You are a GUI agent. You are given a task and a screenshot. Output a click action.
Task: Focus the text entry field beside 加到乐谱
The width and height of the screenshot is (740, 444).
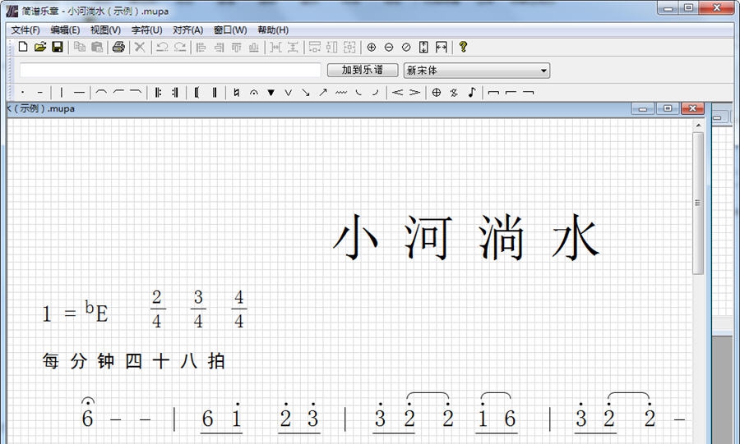(170, 70)
